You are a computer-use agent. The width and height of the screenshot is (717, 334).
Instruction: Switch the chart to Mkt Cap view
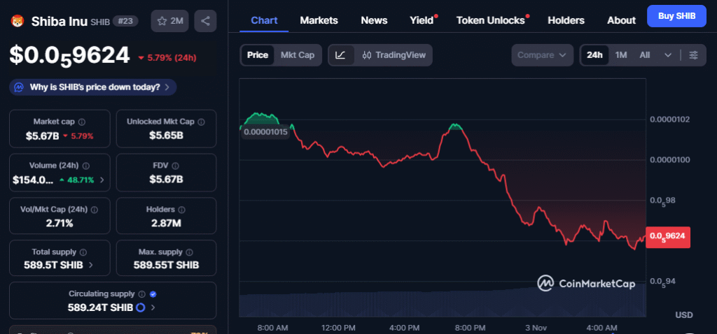[x=298, y=55]
